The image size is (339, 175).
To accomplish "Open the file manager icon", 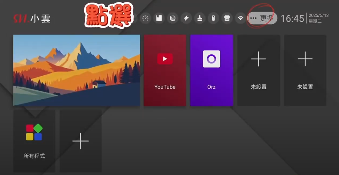I will click(x=159, y=19).
